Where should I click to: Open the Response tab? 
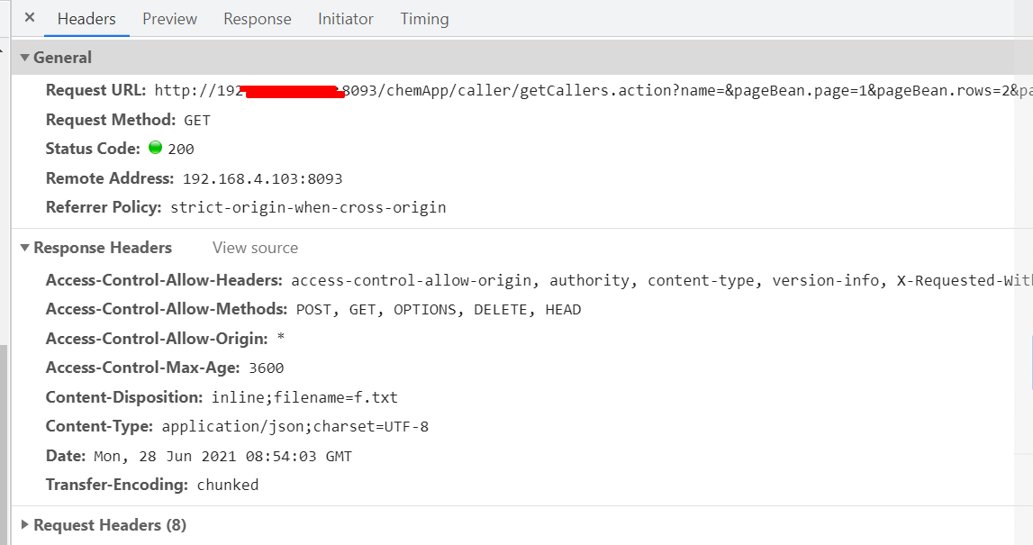pos(257,19)
